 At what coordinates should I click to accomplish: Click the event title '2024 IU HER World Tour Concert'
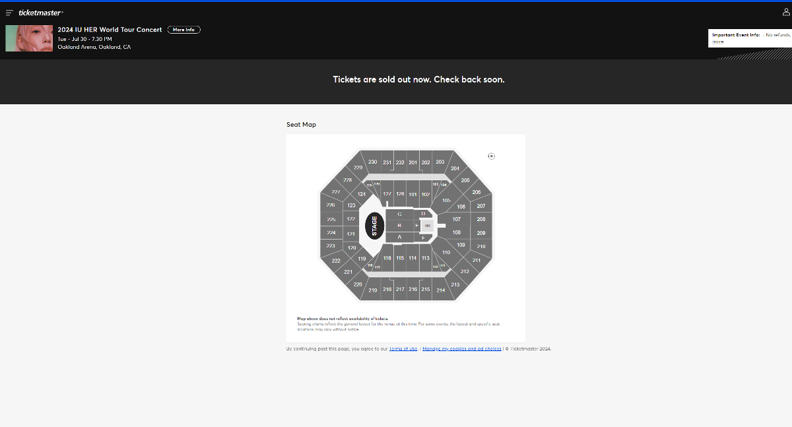coord(110,30)
